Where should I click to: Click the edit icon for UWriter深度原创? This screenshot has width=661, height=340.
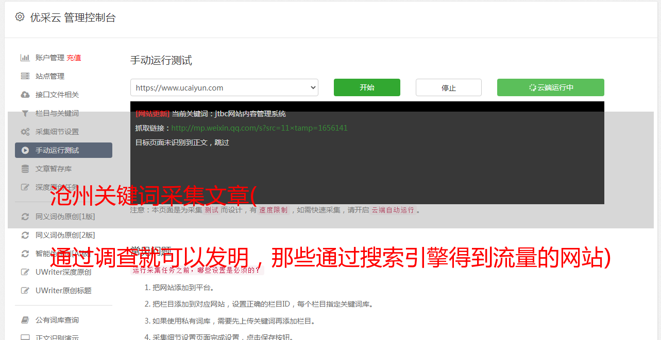click(25, 272)
